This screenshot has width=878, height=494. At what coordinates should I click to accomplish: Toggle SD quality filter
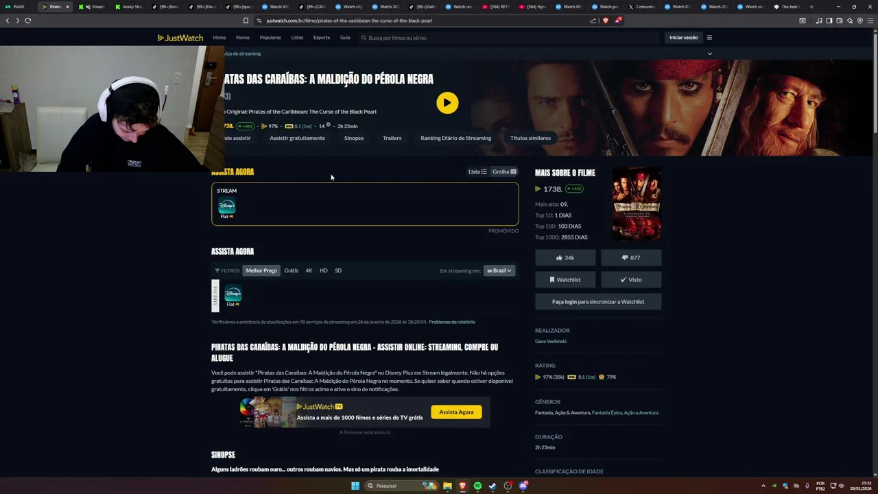point(338,270)
